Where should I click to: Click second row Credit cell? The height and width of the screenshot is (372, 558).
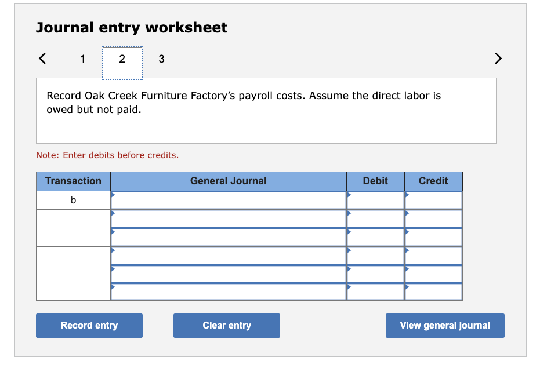433,218
